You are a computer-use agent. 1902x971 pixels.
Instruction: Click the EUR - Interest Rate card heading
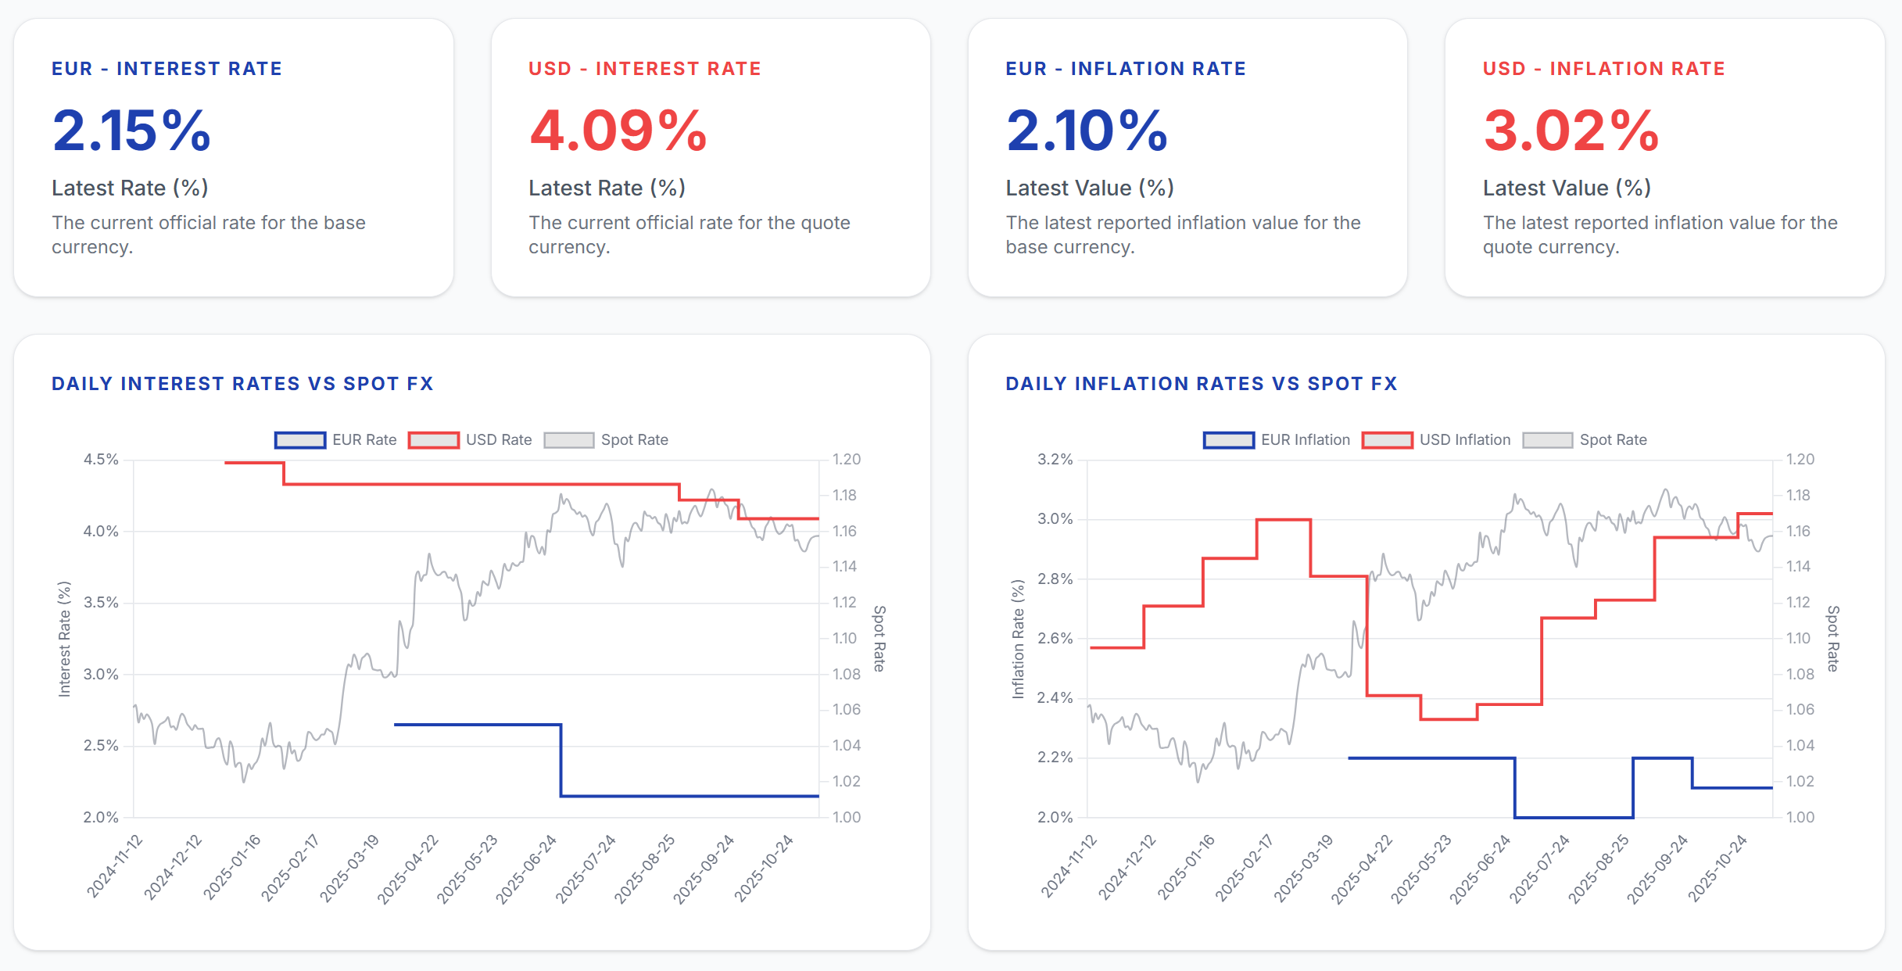point(167,69)
